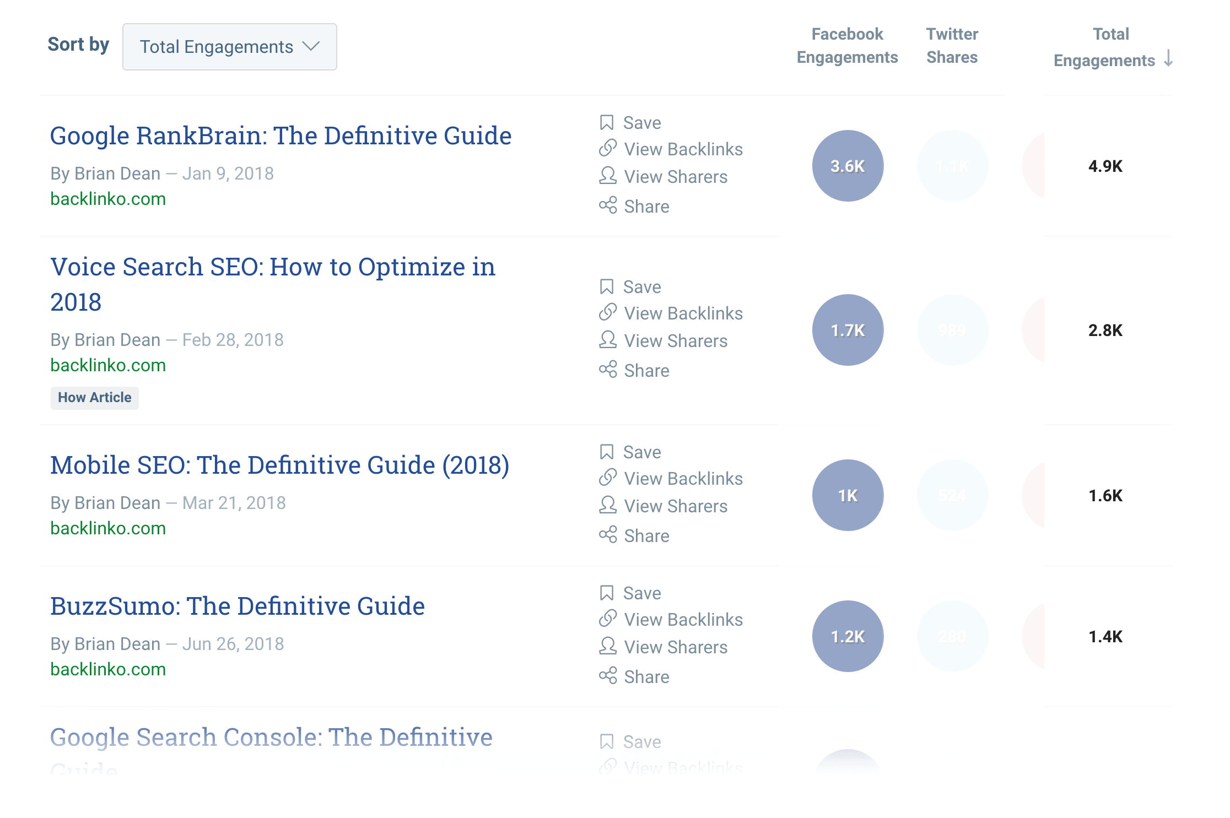This screenshot has height=818, width=1230.
Task: Click 'By Brian Dean — Mar 21, 2018' byline
Action: tap(168, 503)
